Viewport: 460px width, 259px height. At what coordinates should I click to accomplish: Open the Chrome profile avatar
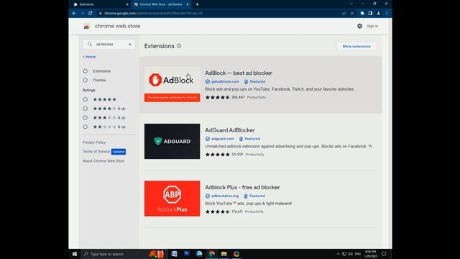[x=379, y=13]
